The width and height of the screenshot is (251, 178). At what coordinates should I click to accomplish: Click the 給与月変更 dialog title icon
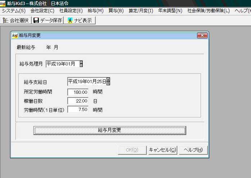(15, 35)
